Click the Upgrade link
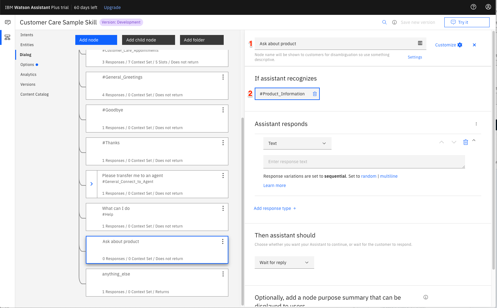Screen dimensions: 497x308 tap(112, 7)
